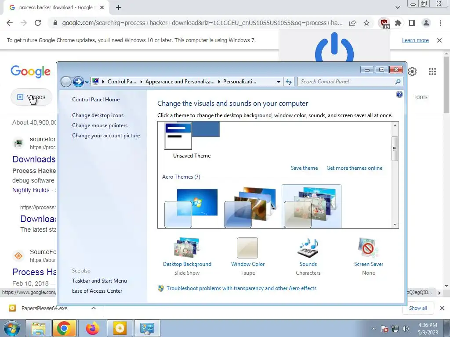This screenshot has height=337, width=450.
Task: Open Taskbar and Start Menu link
Action: (x=99, y=280)
